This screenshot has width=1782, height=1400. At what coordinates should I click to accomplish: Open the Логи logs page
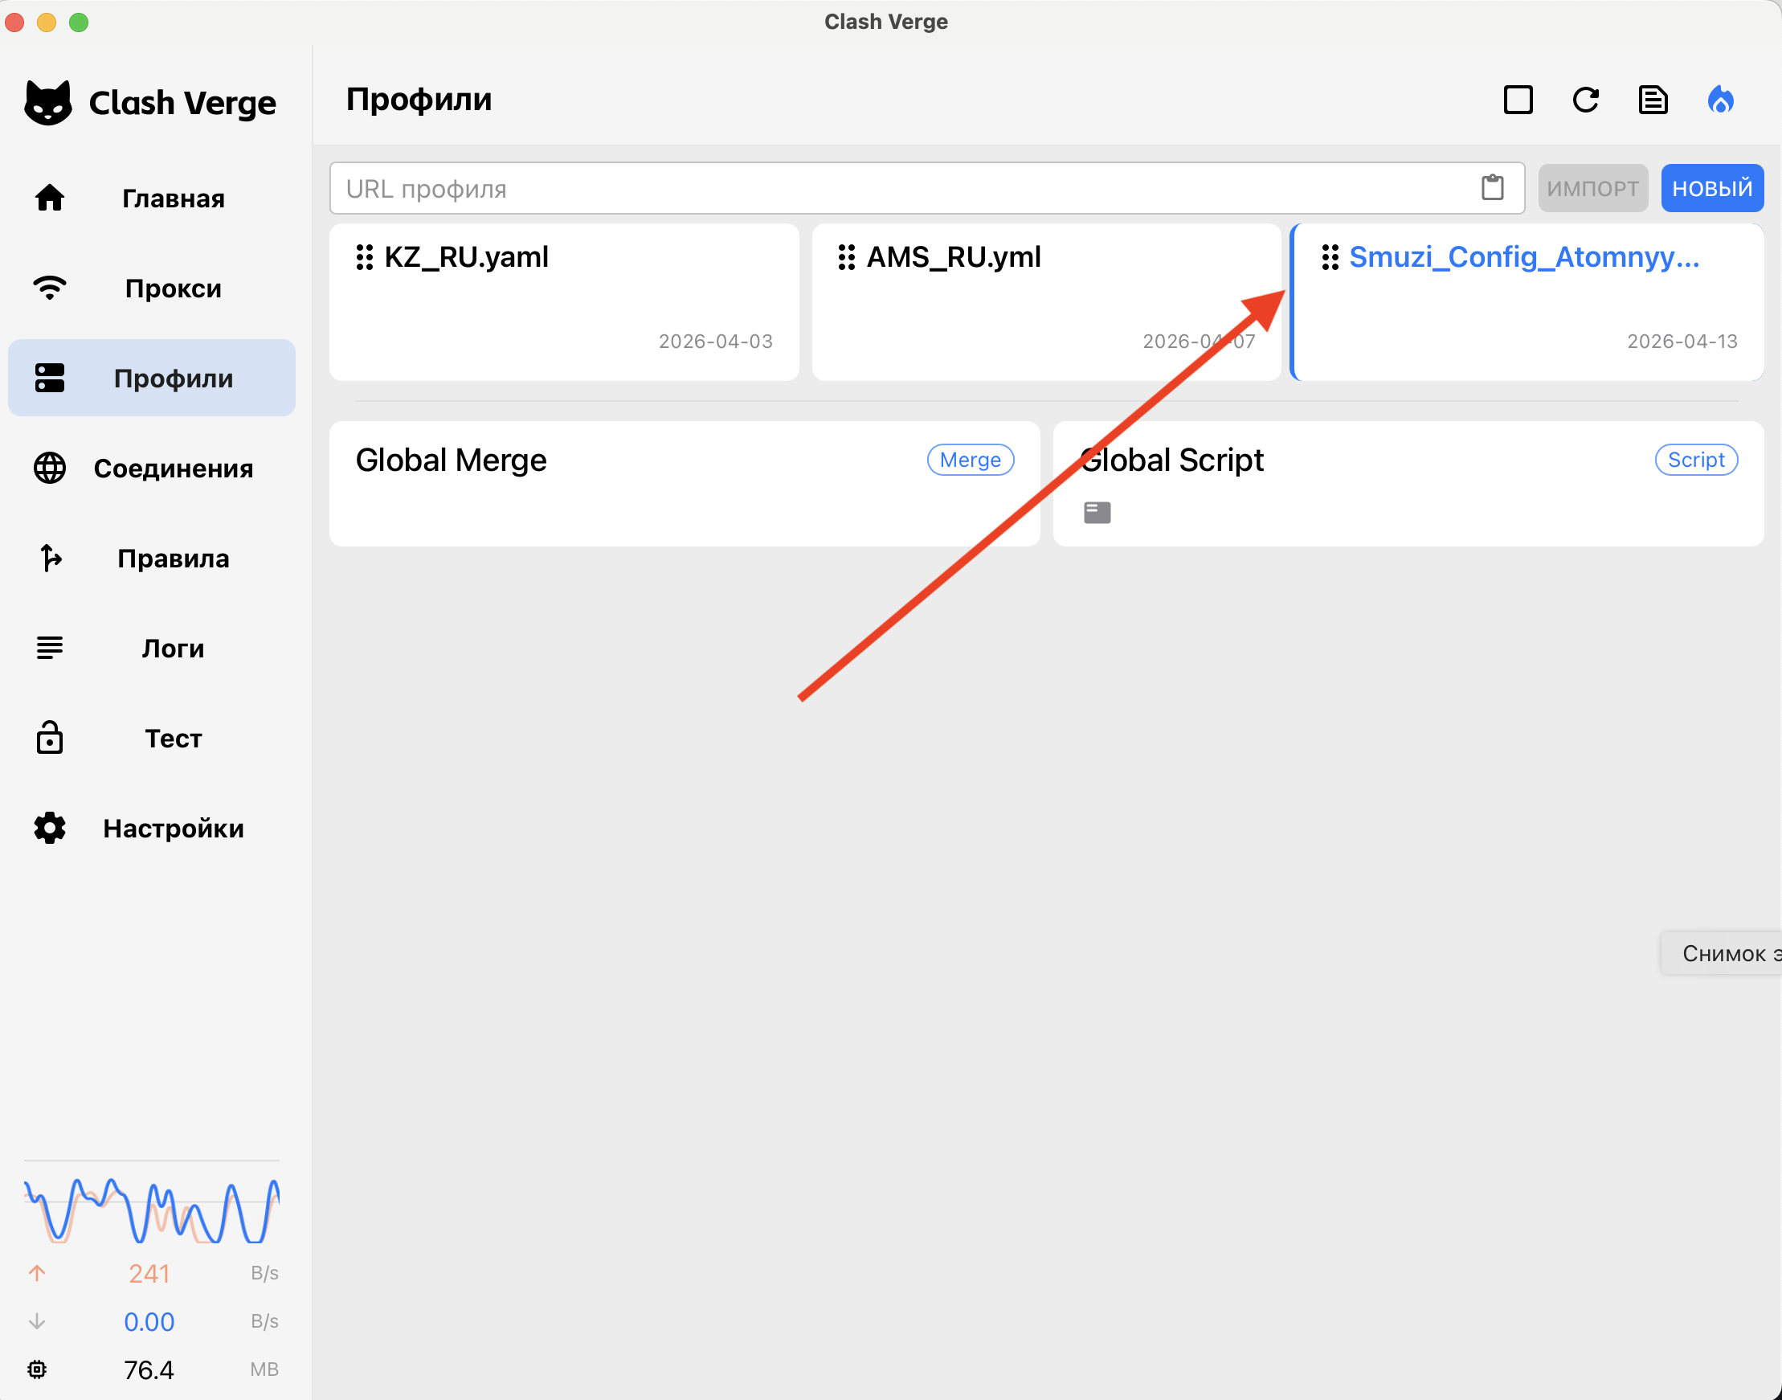pyautogui.click(x=152, y=649)
